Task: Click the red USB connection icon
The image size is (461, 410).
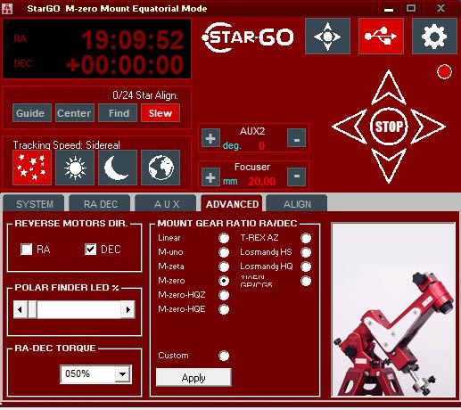Action: tap(381, 37)
